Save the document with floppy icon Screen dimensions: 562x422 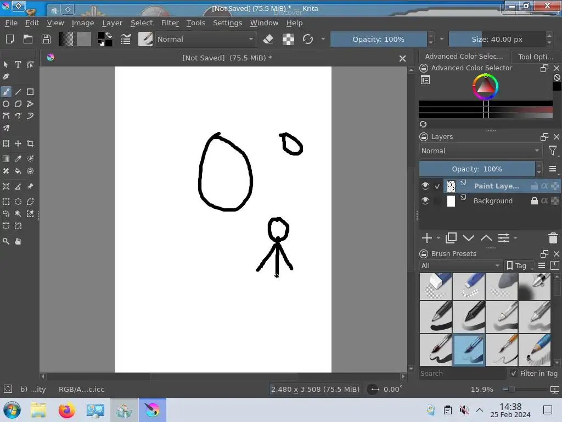[46, 39]
